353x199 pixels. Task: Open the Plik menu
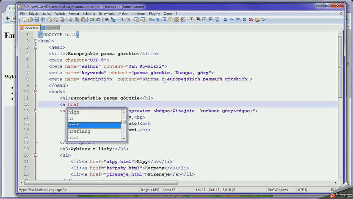tap(22, 14)
